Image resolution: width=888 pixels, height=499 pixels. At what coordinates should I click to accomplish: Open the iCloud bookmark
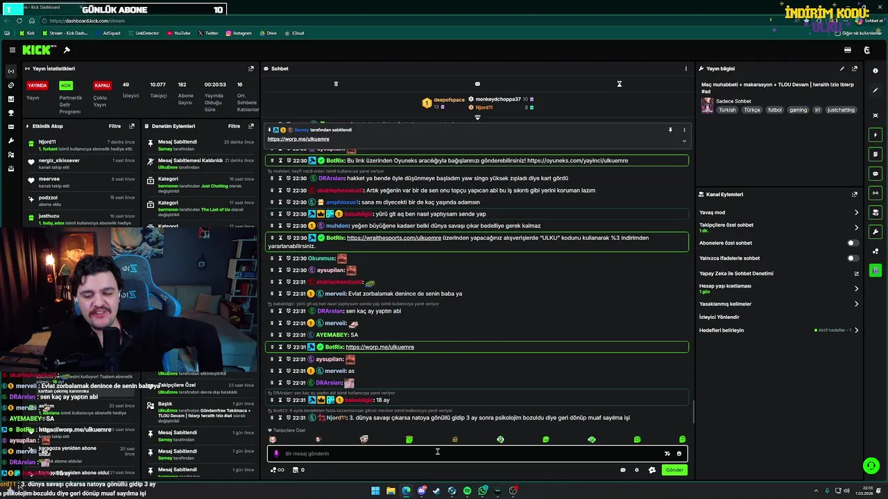[x=294, y=33]
